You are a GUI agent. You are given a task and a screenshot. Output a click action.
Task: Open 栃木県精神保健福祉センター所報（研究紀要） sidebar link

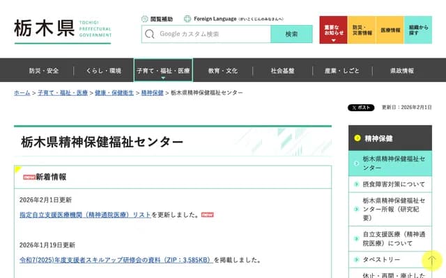390,209
